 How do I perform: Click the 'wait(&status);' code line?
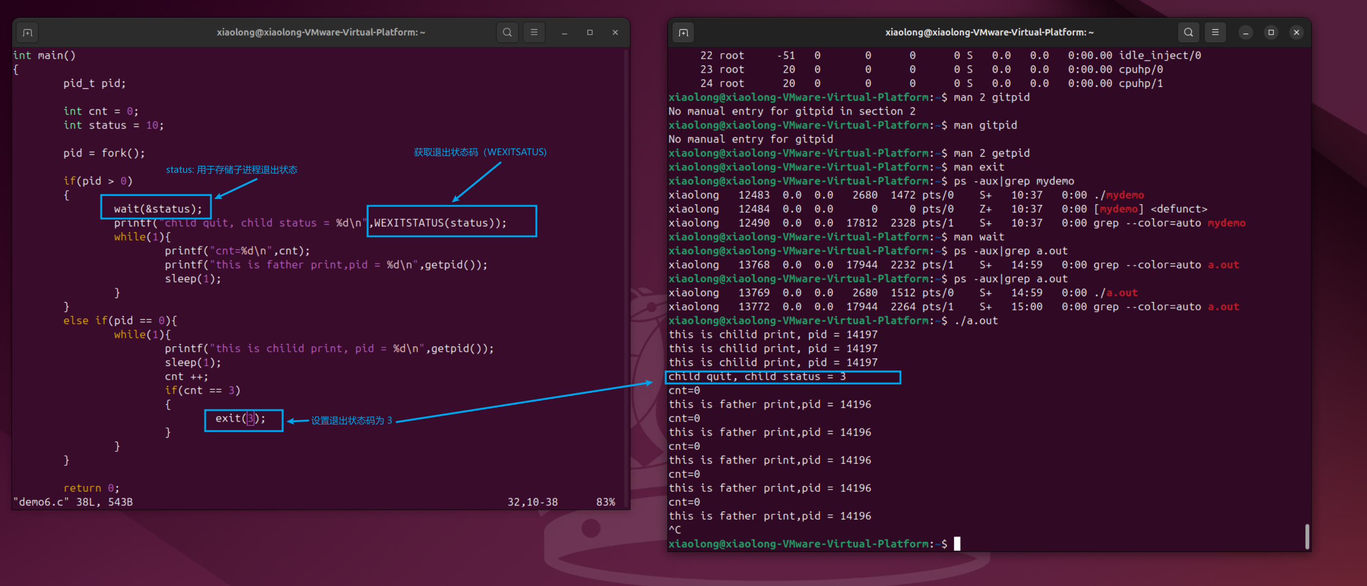tap(158, 209)
